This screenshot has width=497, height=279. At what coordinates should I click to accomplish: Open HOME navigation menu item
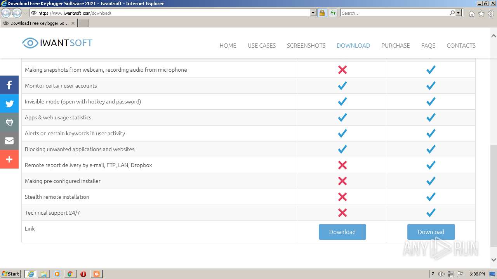click(228, 45)
